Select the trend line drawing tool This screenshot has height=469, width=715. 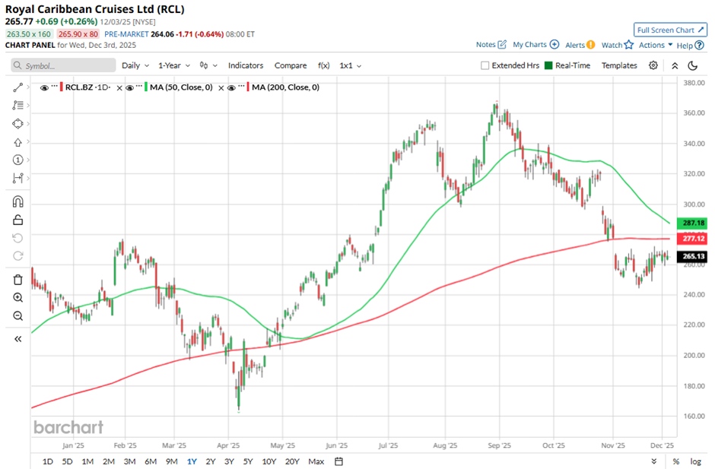[18, 87]
